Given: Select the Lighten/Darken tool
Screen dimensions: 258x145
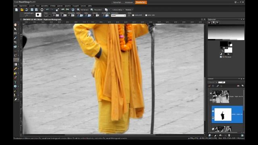Looking at the screenshot, I should tap(15, 73).
